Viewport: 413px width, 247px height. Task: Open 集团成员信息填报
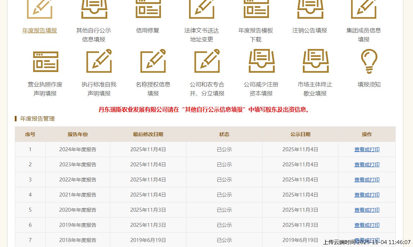click(x=364, y=11)
